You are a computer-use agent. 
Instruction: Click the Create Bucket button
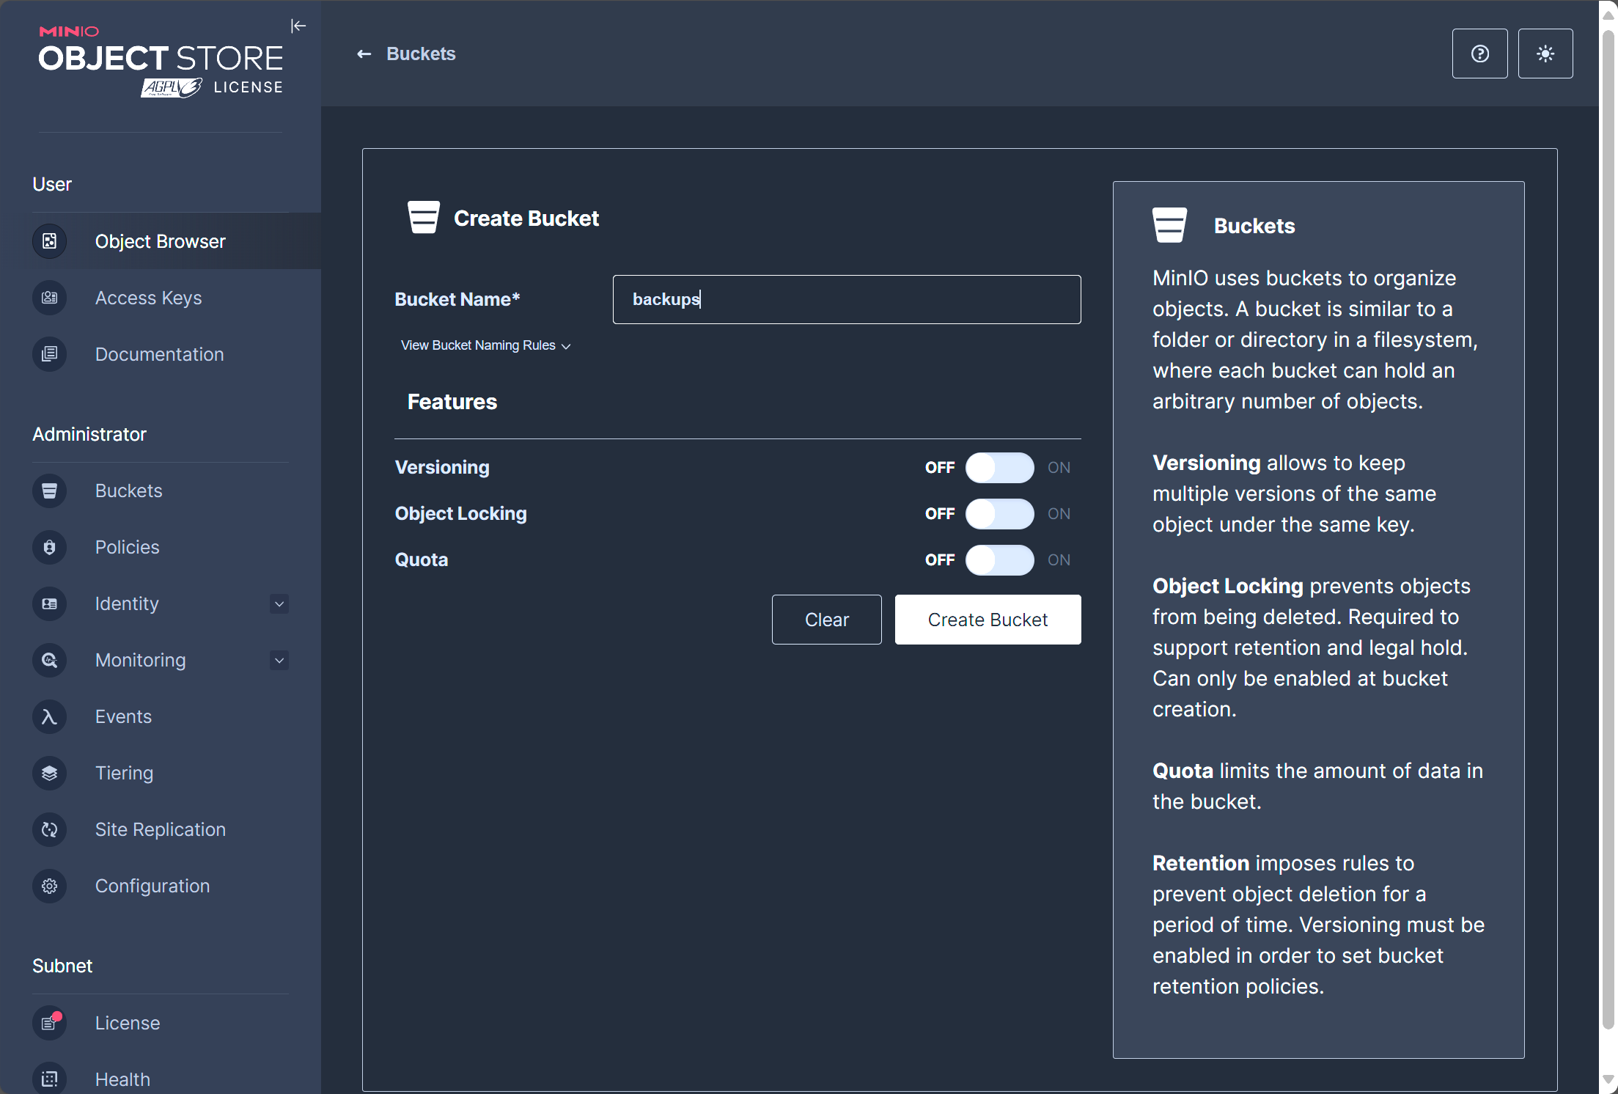pos(987,620)
